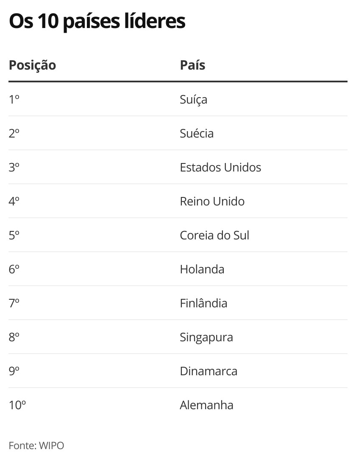Click the 'Fonte: WIPO' source text
The width and height of the screenshot is (356, 461).
pyautogui.click(x=36, y=445)
